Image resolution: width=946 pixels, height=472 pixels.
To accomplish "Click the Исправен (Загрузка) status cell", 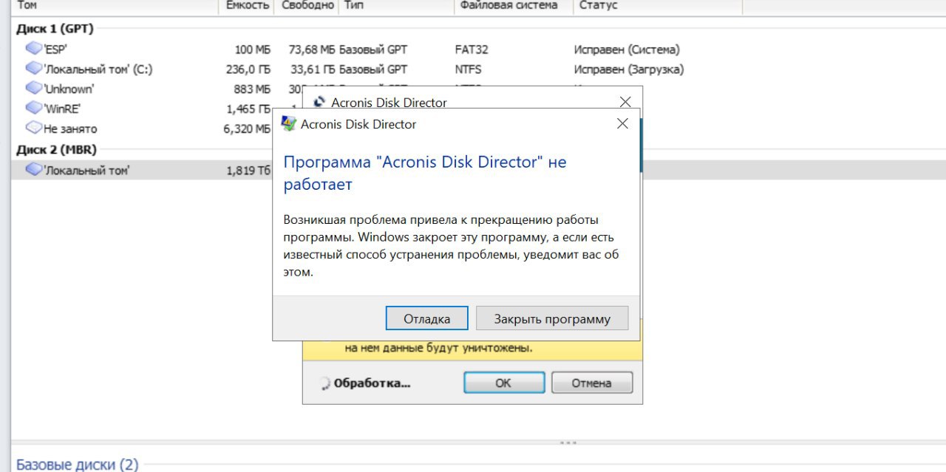I will (x=629, y=69).
